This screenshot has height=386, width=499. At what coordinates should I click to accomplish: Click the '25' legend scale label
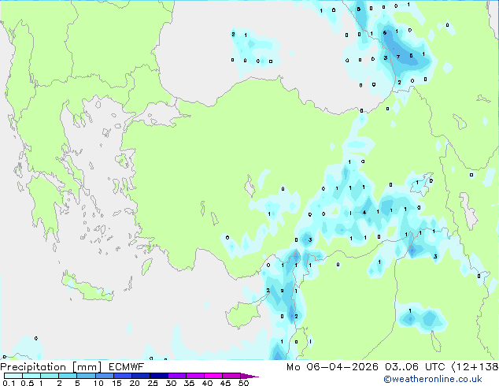point(153,383)
